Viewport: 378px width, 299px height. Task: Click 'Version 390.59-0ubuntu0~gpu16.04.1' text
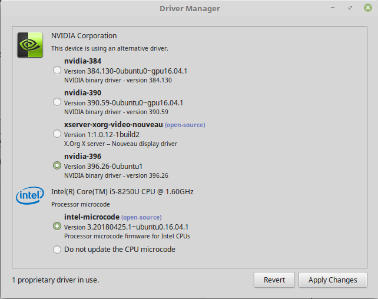point(124,103)
